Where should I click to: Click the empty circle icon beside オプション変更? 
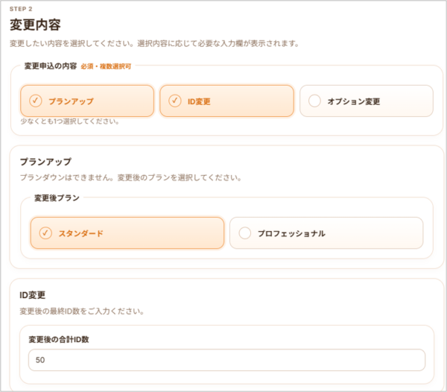click(x=314, y=101)
